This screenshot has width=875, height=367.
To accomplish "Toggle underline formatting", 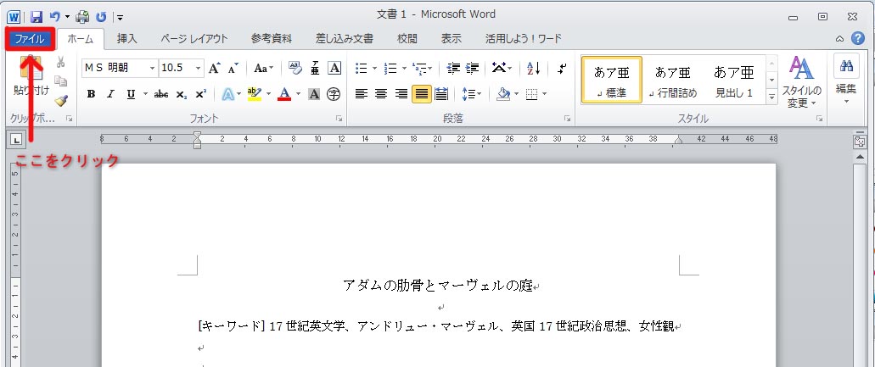I will pyautogui.click(x=131, y=94).
